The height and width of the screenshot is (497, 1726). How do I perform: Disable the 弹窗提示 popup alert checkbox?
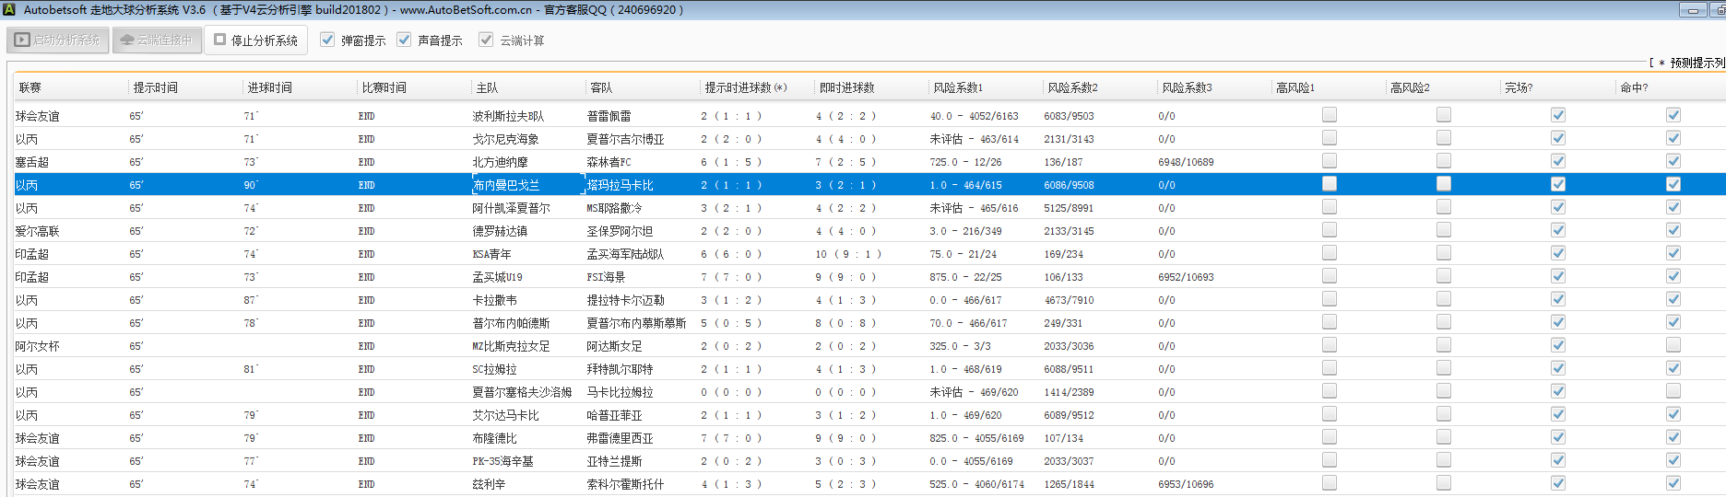coord(327,40)
